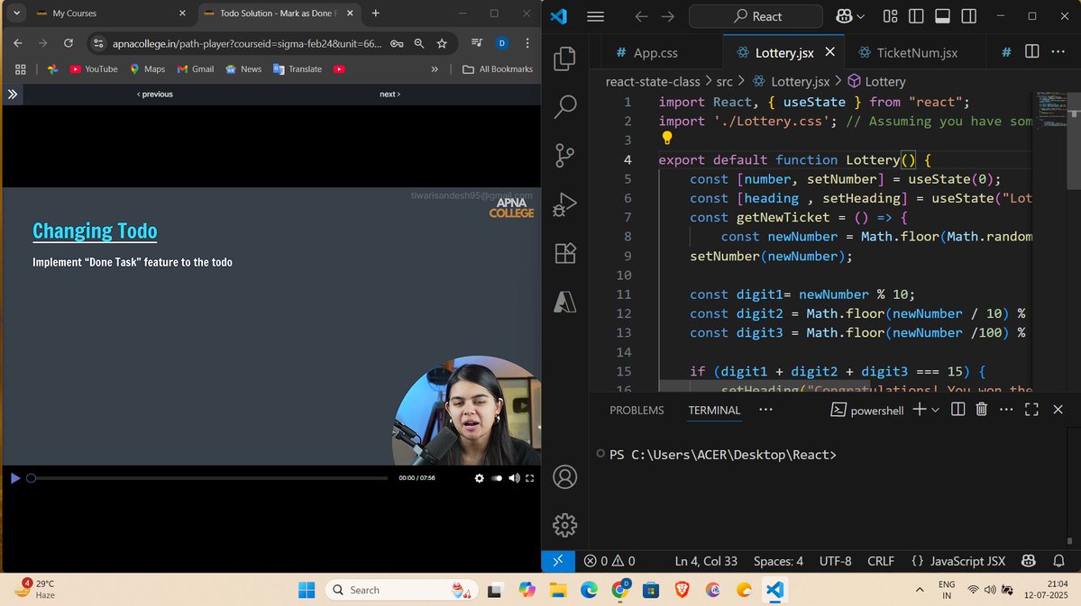Open the PROBLEMS panel tab
The height and width of the screenshot is (606, 1081).
point(637,410)
